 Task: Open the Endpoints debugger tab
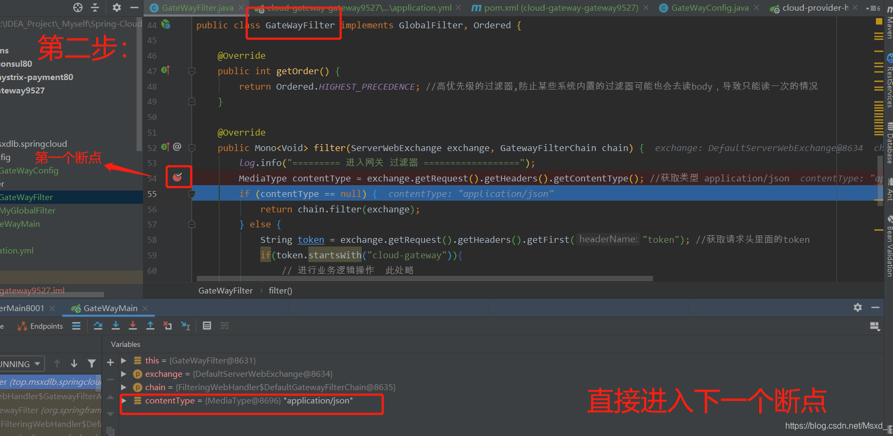tap(41, 326)
